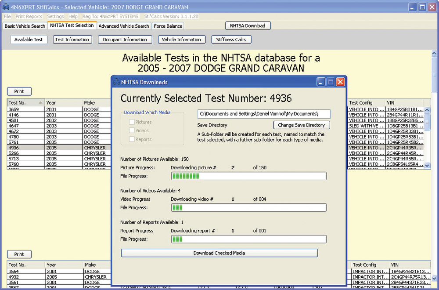This screenshot has height=290, width=439.
Task: Switch to the Force Balance tab
Action: (x=168, y=26)
